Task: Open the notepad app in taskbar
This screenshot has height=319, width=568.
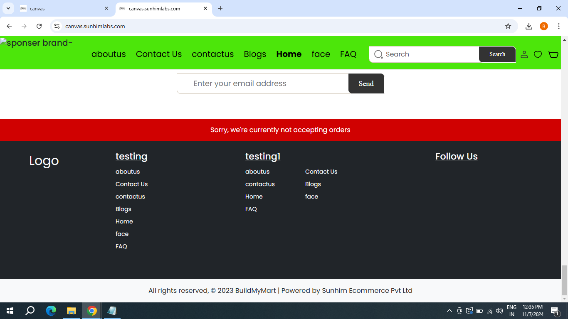Action: [x=112, y=311]
